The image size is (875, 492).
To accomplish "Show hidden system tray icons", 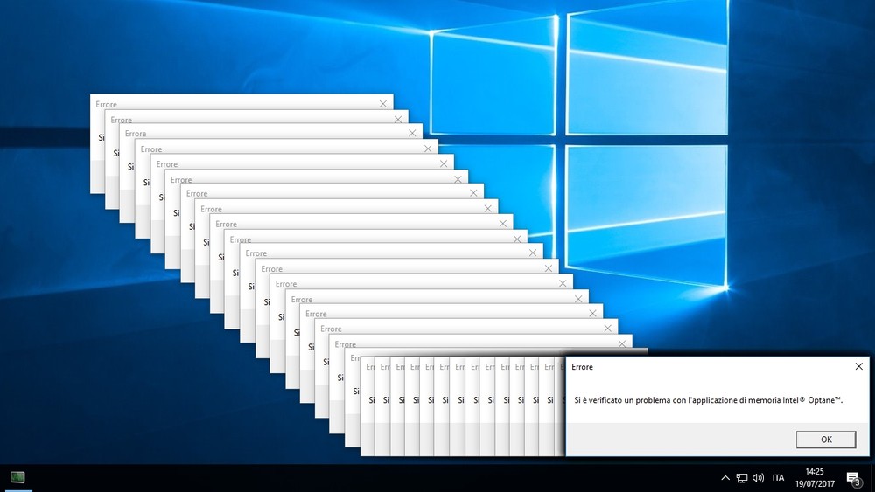I will pyautogui.click(x=724, y=478).
